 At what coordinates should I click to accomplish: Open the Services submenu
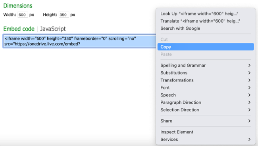[x=206, y=139]
